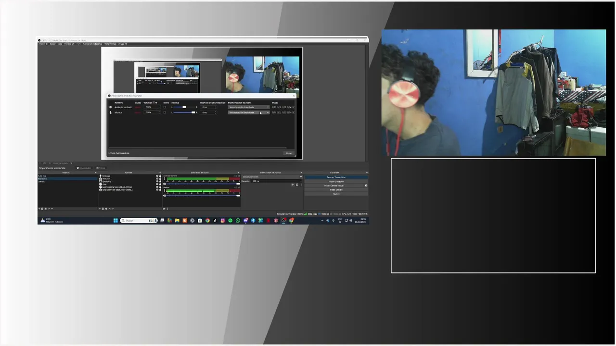
Task: Open advanced audio gear icon under the mixer
Action: pyautogui.click(x=164, y=209)
